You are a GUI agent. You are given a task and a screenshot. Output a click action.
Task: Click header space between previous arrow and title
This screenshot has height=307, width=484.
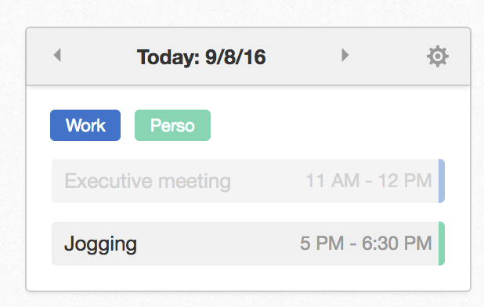click(99, 56)
